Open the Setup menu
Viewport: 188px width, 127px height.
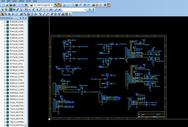coord(21,1)
